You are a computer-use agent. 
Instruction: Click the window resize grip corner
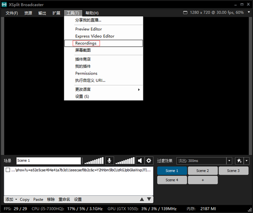tap(250, 210)
